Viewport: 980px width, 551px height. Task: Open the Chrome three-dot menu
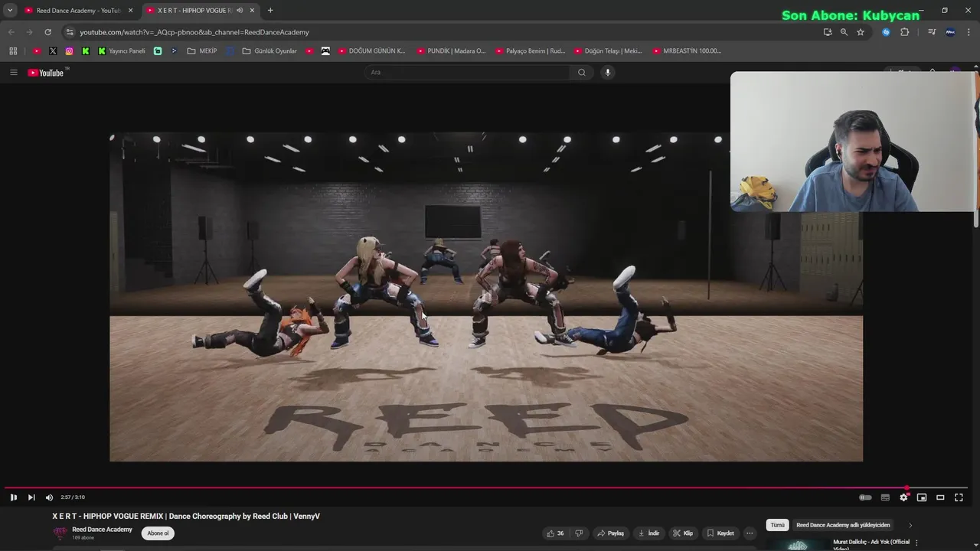[x=969, y=32]
